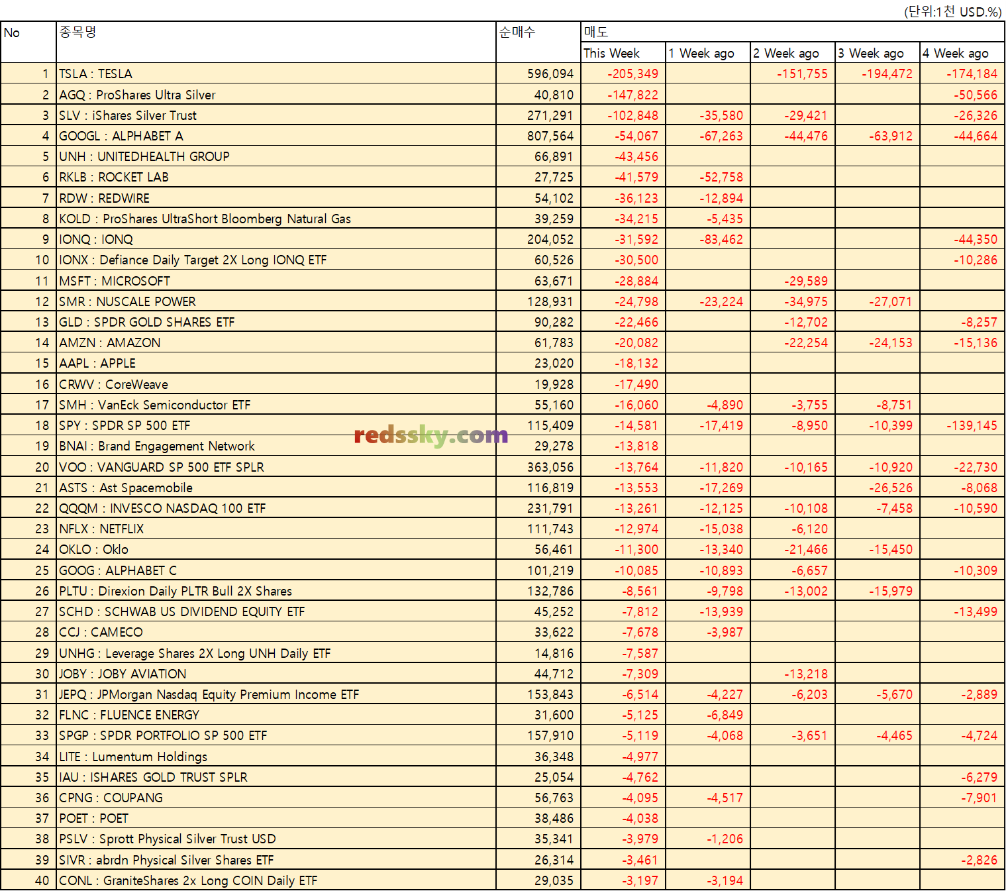Click OKLO : Oklo cell
This screenshot has width=1006, height=891.
pos(276,549)
